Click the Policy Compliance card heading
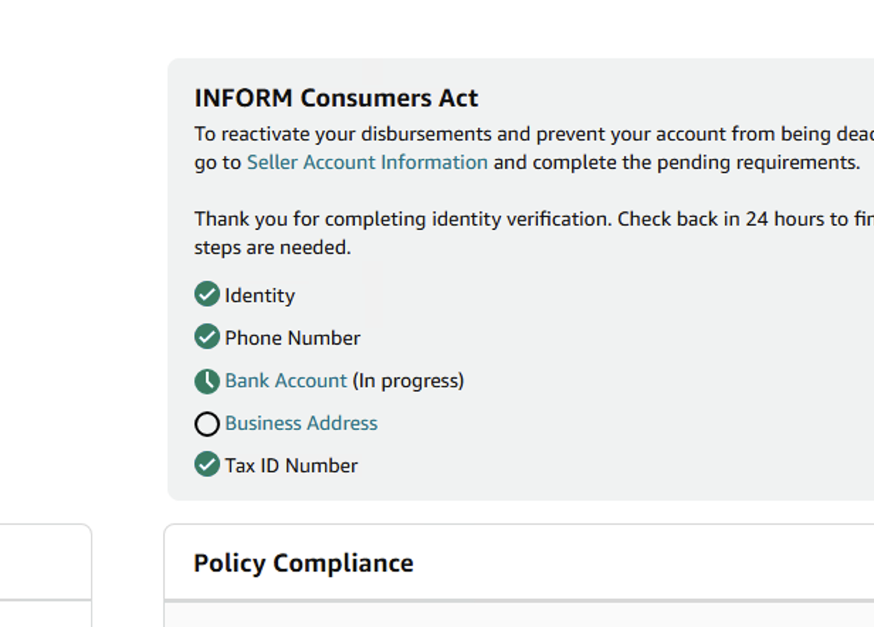Screen dimensions: 874x627 coord(304,563)
